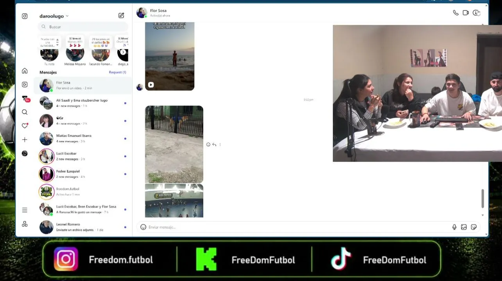Open message Request (1) link
The image size is (502, 281).
pyautogui.click(x=117, y=72)
